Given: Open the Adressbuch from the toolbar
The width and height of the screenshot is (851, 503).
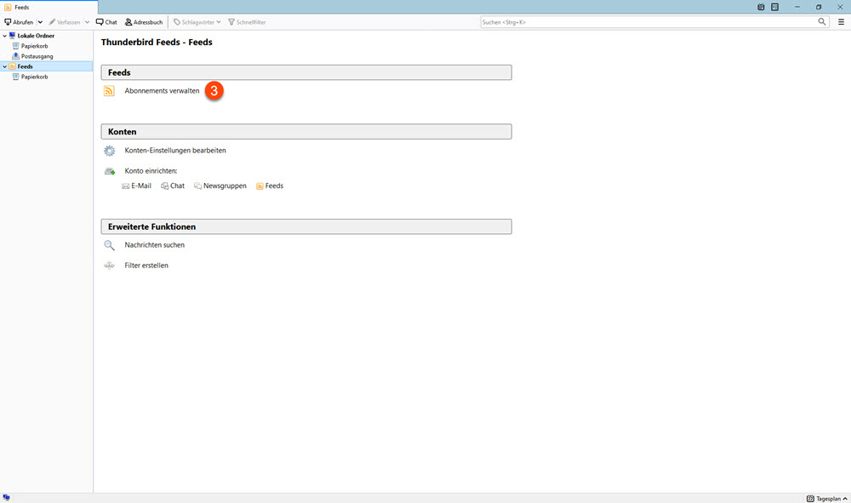Looking at the screenshot, I should [143, 22].
